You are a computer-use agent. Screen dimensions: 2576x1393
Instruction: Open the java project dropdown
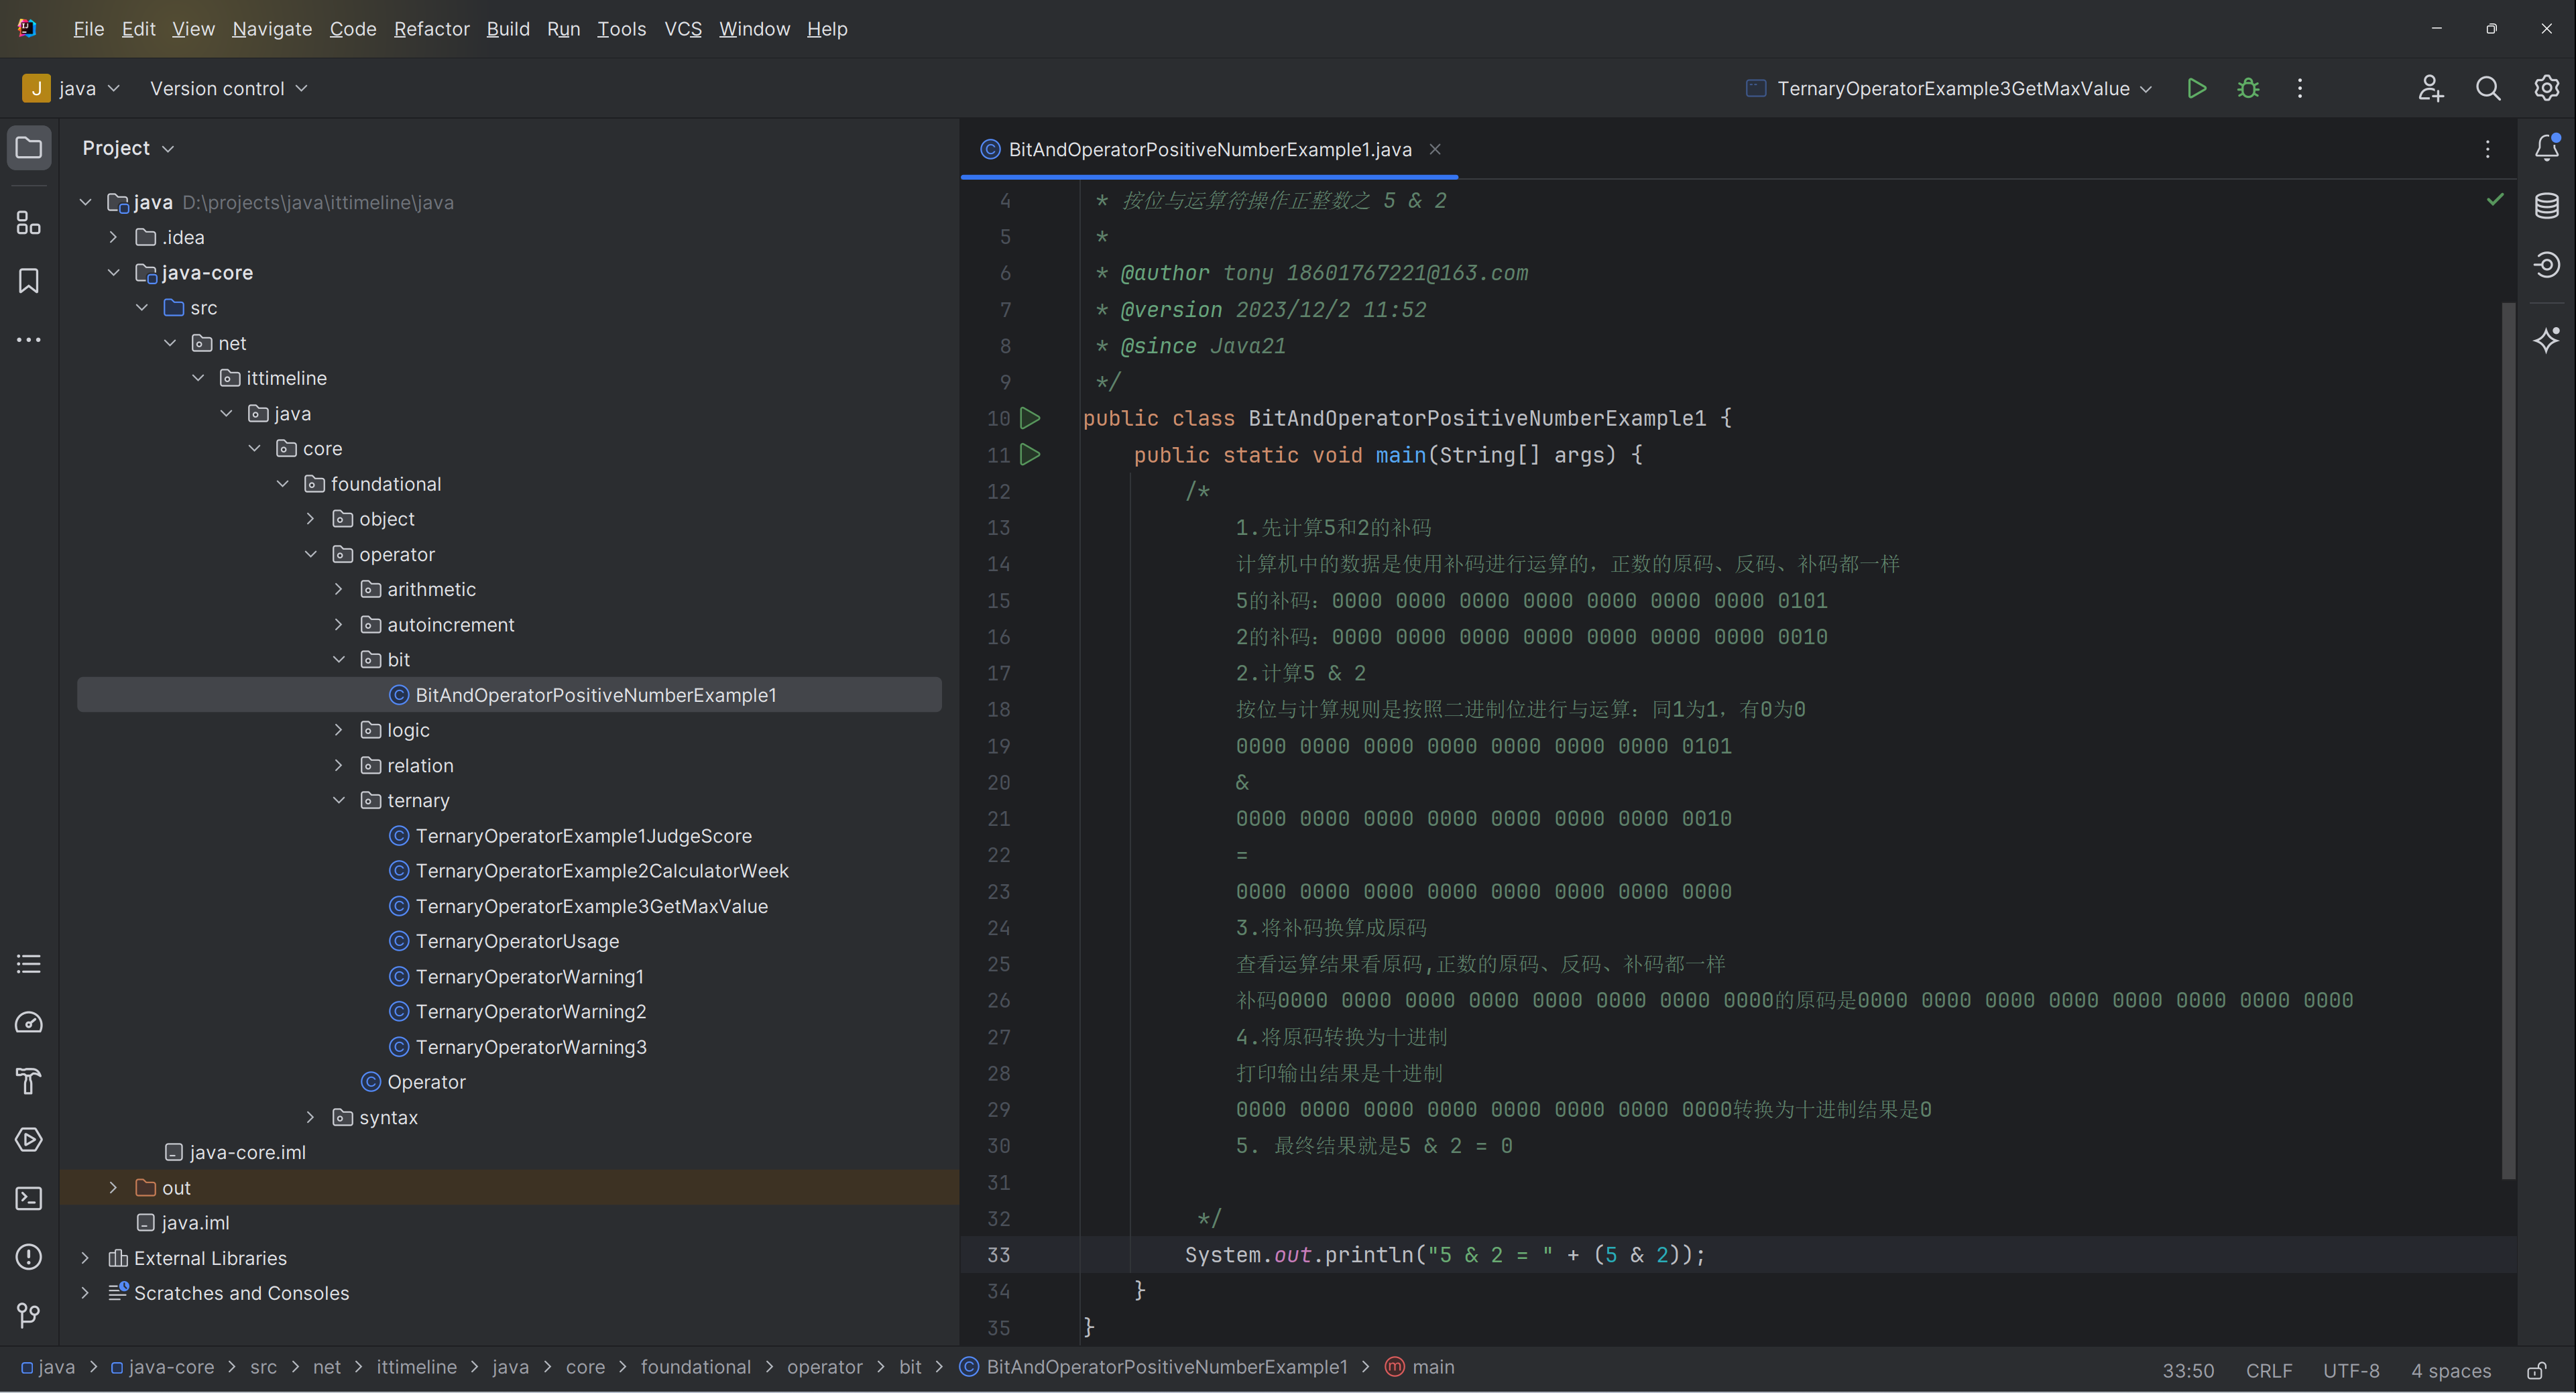(x=72, y=88)
